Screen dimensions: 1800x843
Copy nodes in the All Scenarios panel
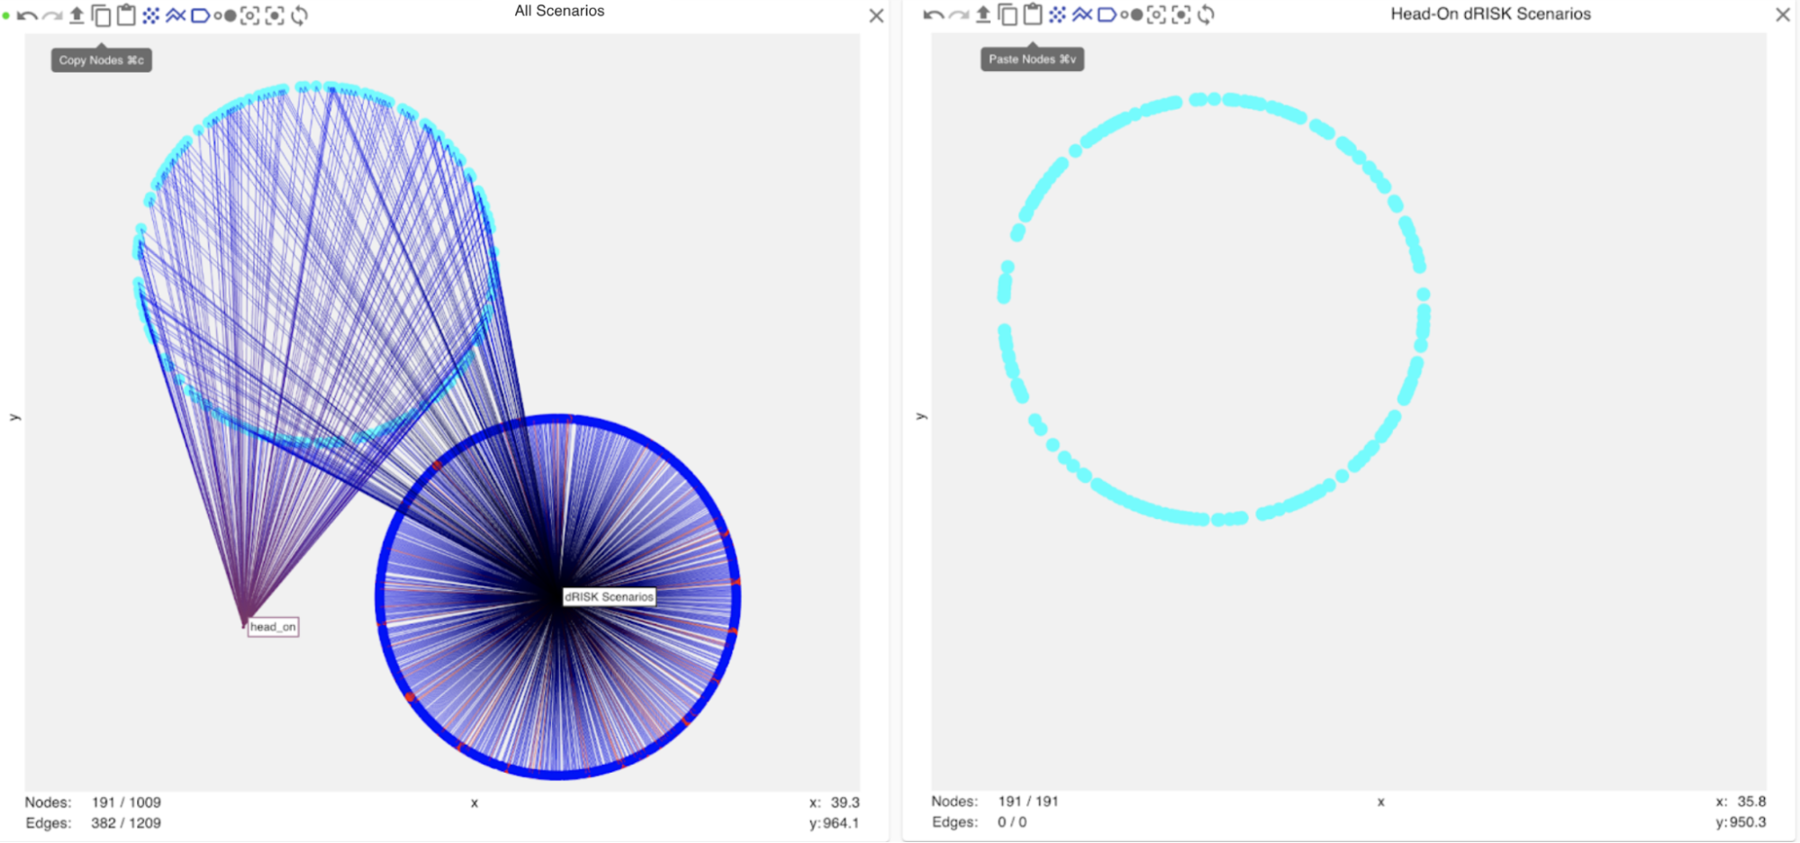(102, 15)
